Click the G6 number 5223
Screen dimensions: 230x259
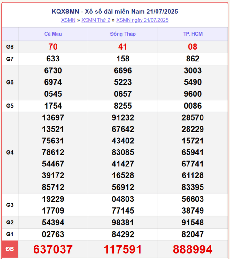point(123,82)
